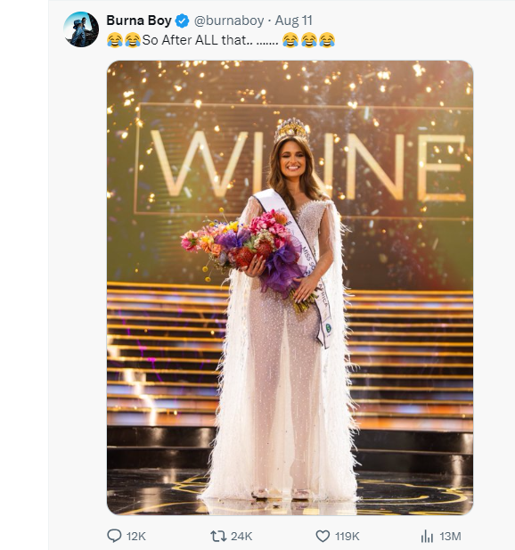This screenshot has width=515, height=550.
Task: Open the Aug 11 timestamp link
Action: click(293, 21)
